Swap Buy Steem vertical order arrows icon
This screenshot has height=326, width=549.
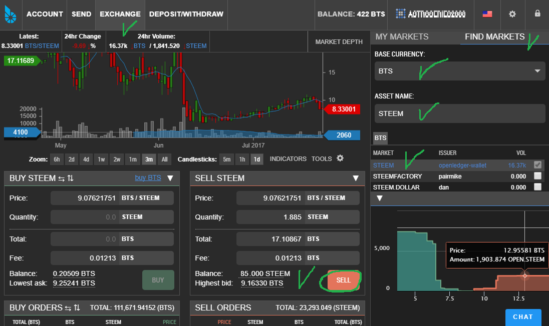pyautogui.click(x=70, y=178)
